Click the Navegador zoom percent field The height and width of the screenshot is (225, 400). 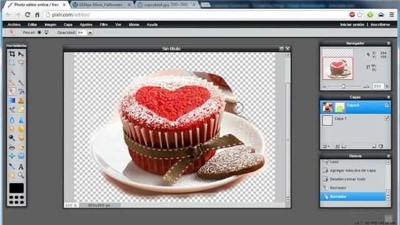click(378, 86)
